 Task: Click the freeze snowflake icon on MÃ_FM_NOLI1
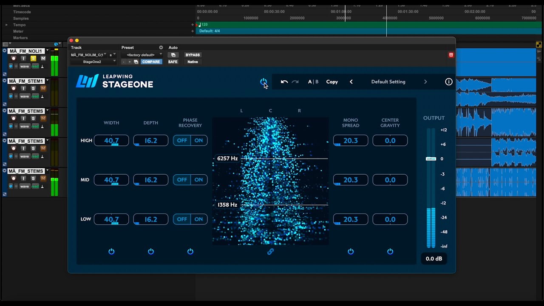pos(16,66)
